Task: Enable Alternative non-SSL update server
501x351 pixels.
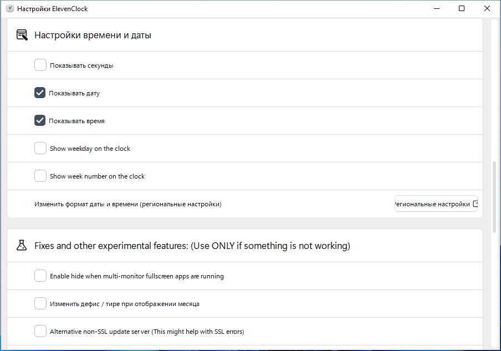Action: (40, 331)
